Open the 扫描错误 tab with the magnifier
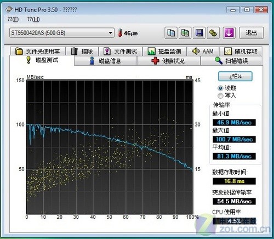 (x=231, y=61)
